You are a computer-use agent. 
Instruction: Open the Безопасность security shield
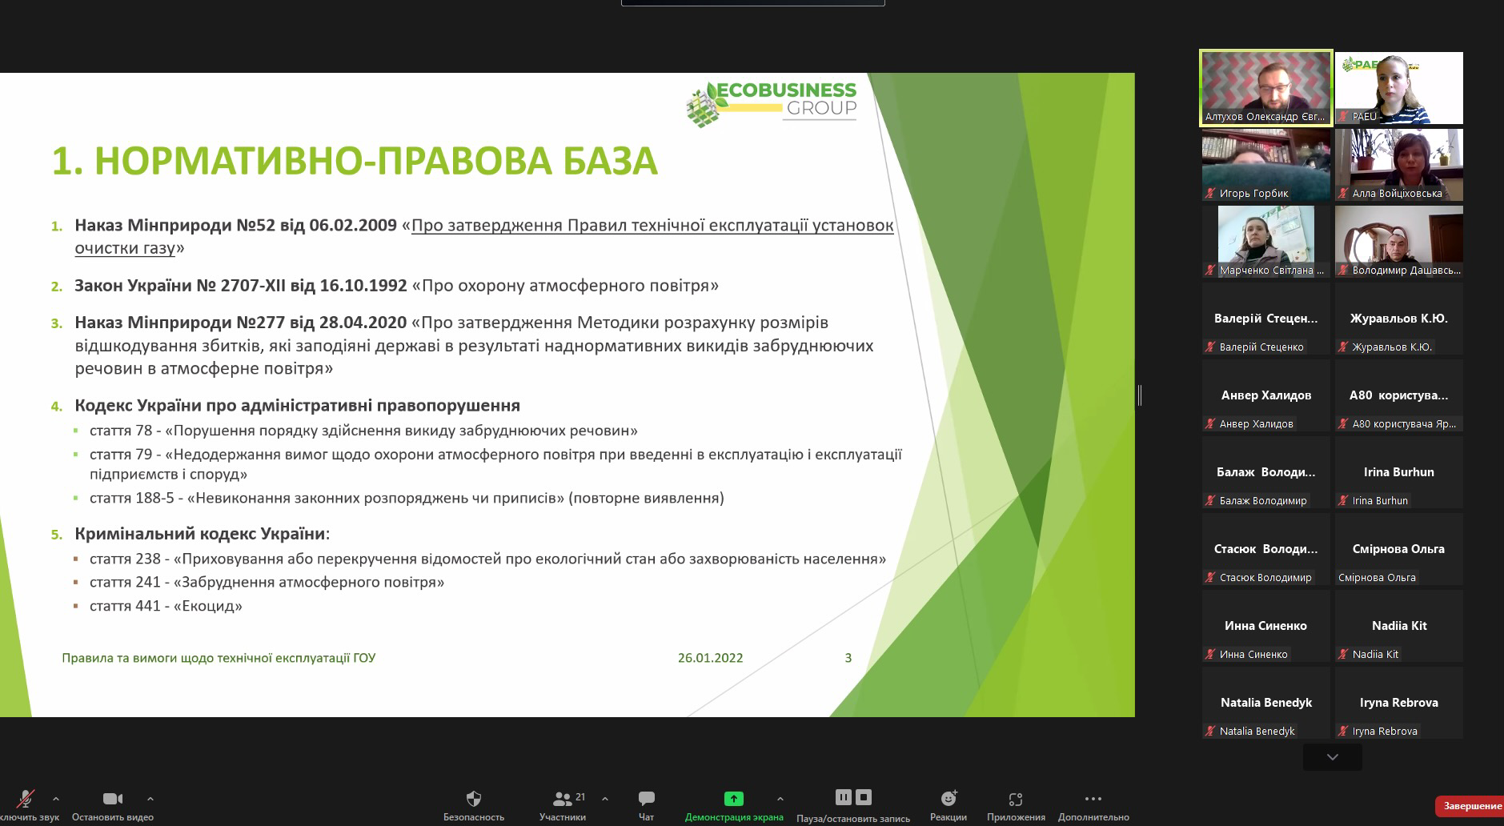point(474,799)
